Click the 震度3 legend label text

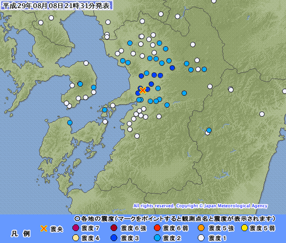pyautogui.click(x=130, y=238)
